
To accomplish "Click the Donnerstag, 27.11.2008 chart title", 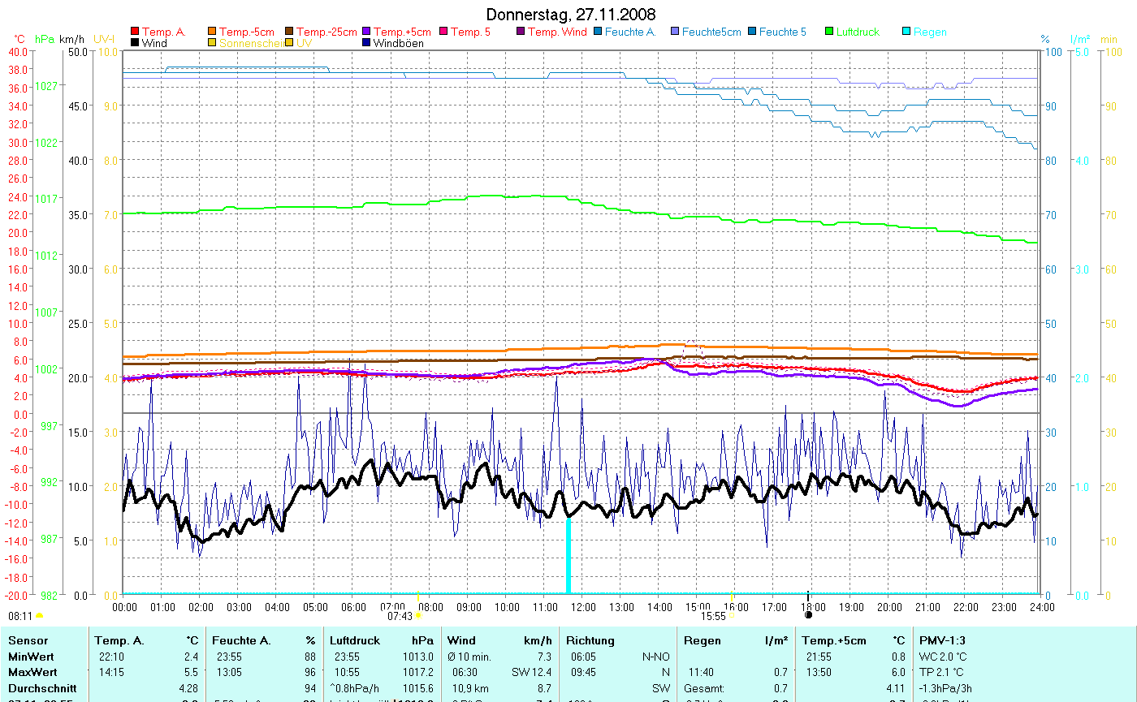I will (570, 15).
